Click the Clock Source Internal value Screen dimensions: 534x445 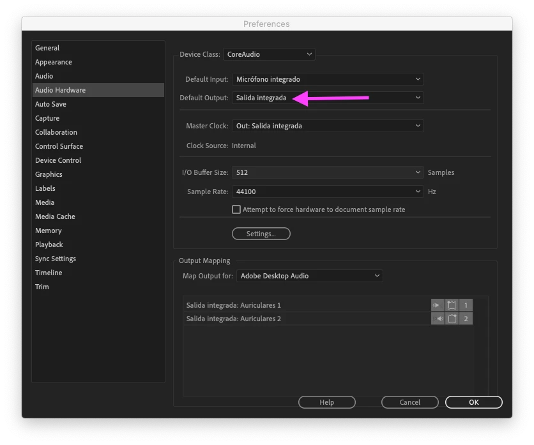click(x=244, y=146)
